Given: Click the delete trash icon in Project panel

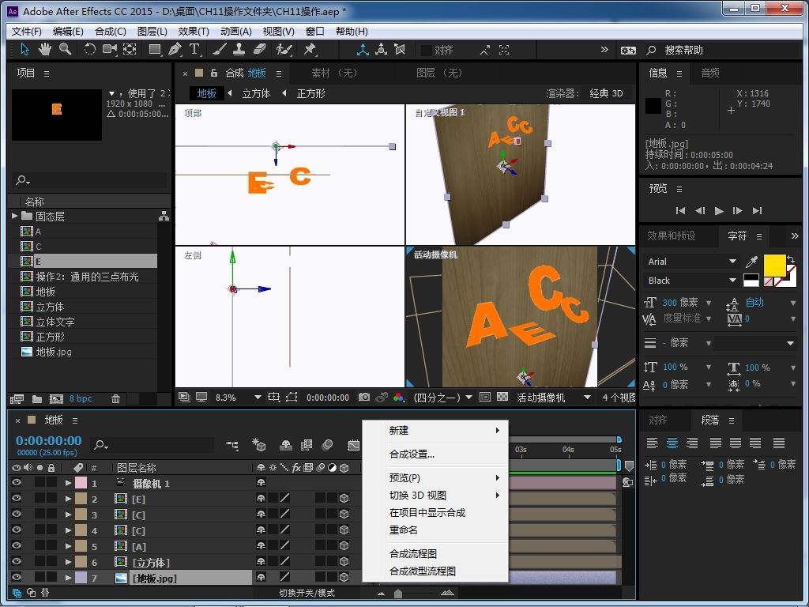Looking at the screenshot, I should pos(115,398).
